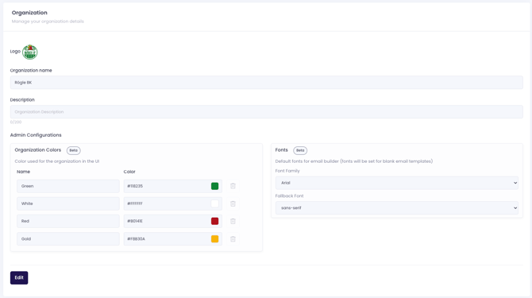The image size is (532, 298).
Task: Select the Green color name field
Action: 68,186
